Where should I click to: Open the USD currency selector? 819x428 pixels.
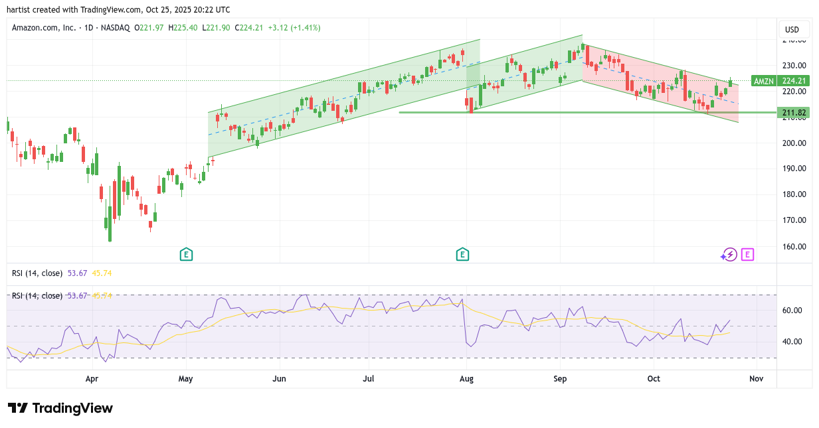[x=792, y=30]
